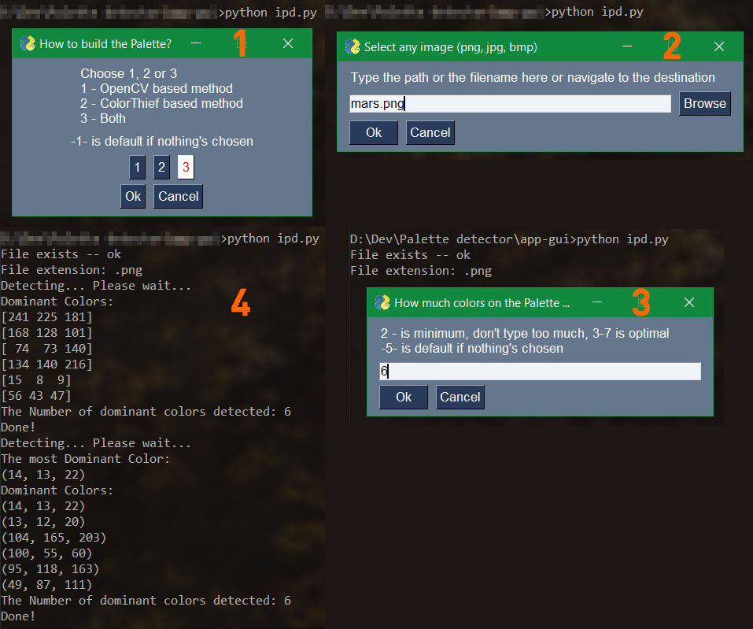
Task: Close the 'Select any image' dialog
Action: 718,47
